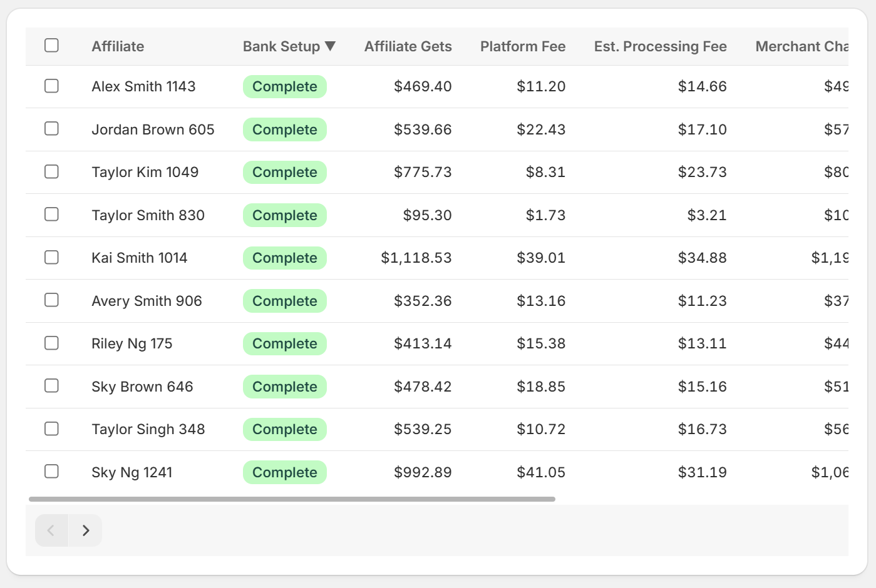Select the Taylor Singh 348 row
Viewport: 876px width, 588px height.
click(148, 429)
